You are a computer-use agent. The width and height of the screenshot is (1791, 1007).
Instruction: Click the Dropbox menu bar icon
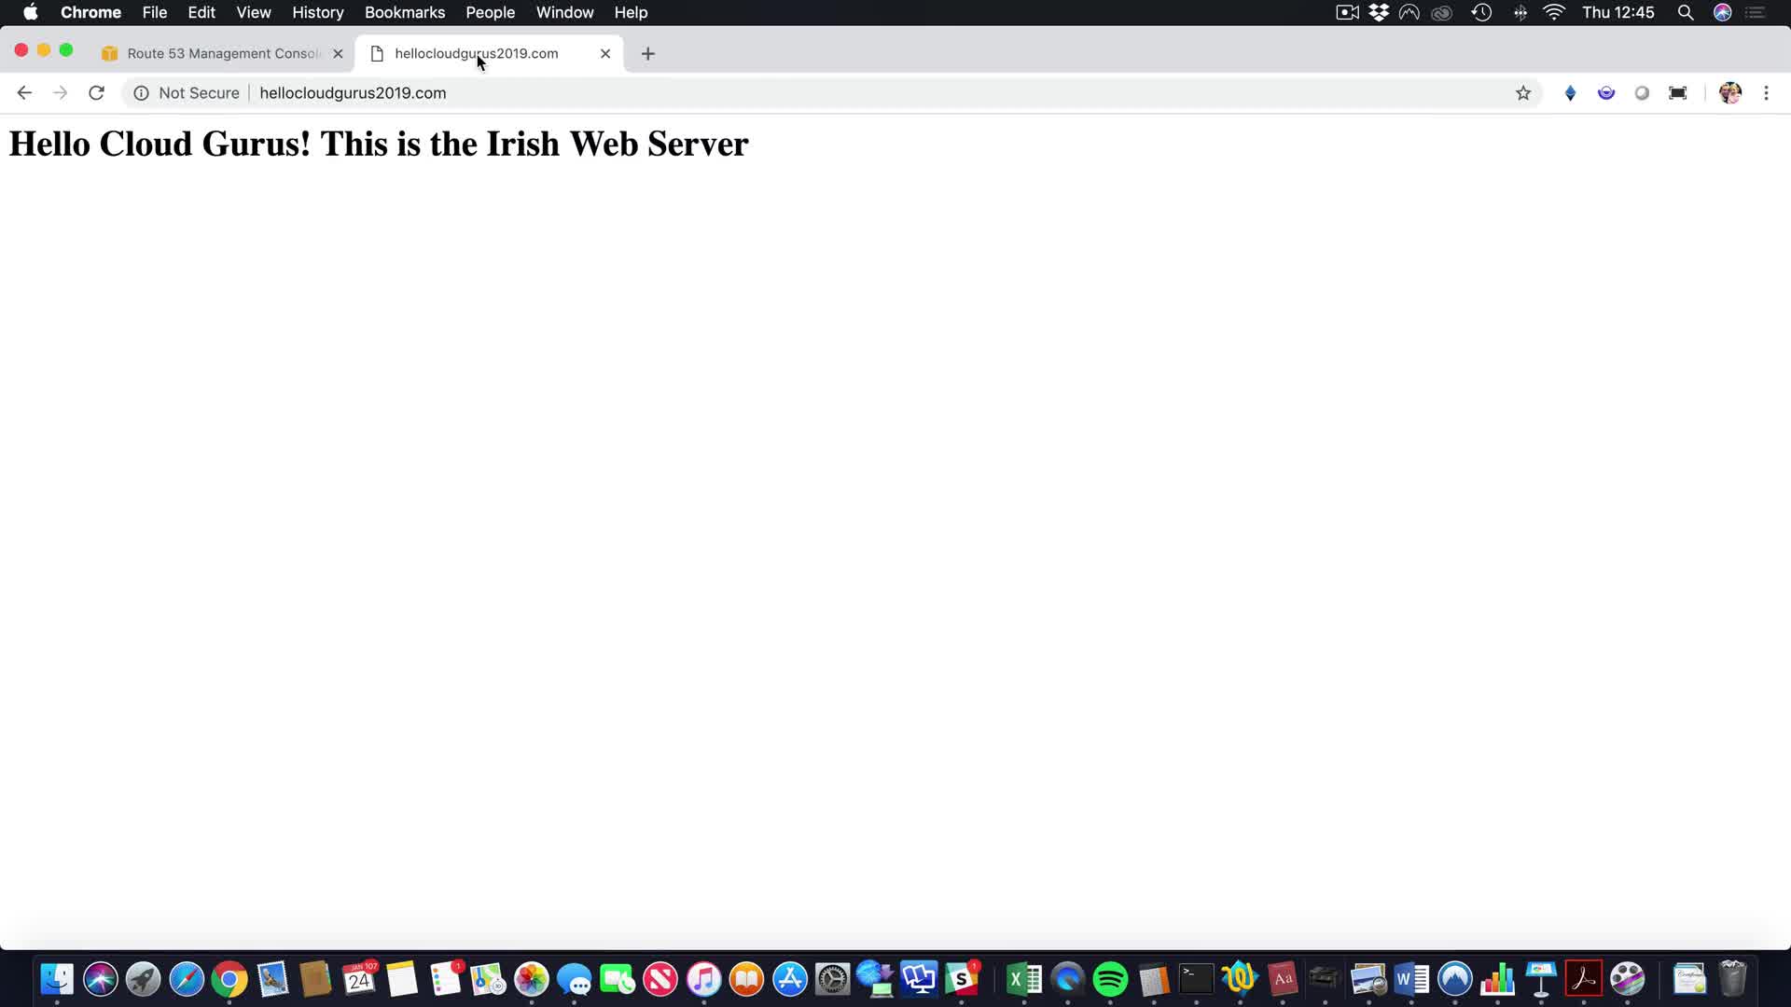tap(1379, 12)
